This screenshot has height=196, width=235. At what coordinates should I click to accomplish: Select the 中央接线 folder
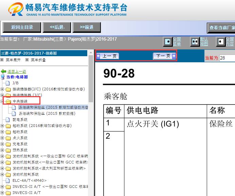coord(20,101)
